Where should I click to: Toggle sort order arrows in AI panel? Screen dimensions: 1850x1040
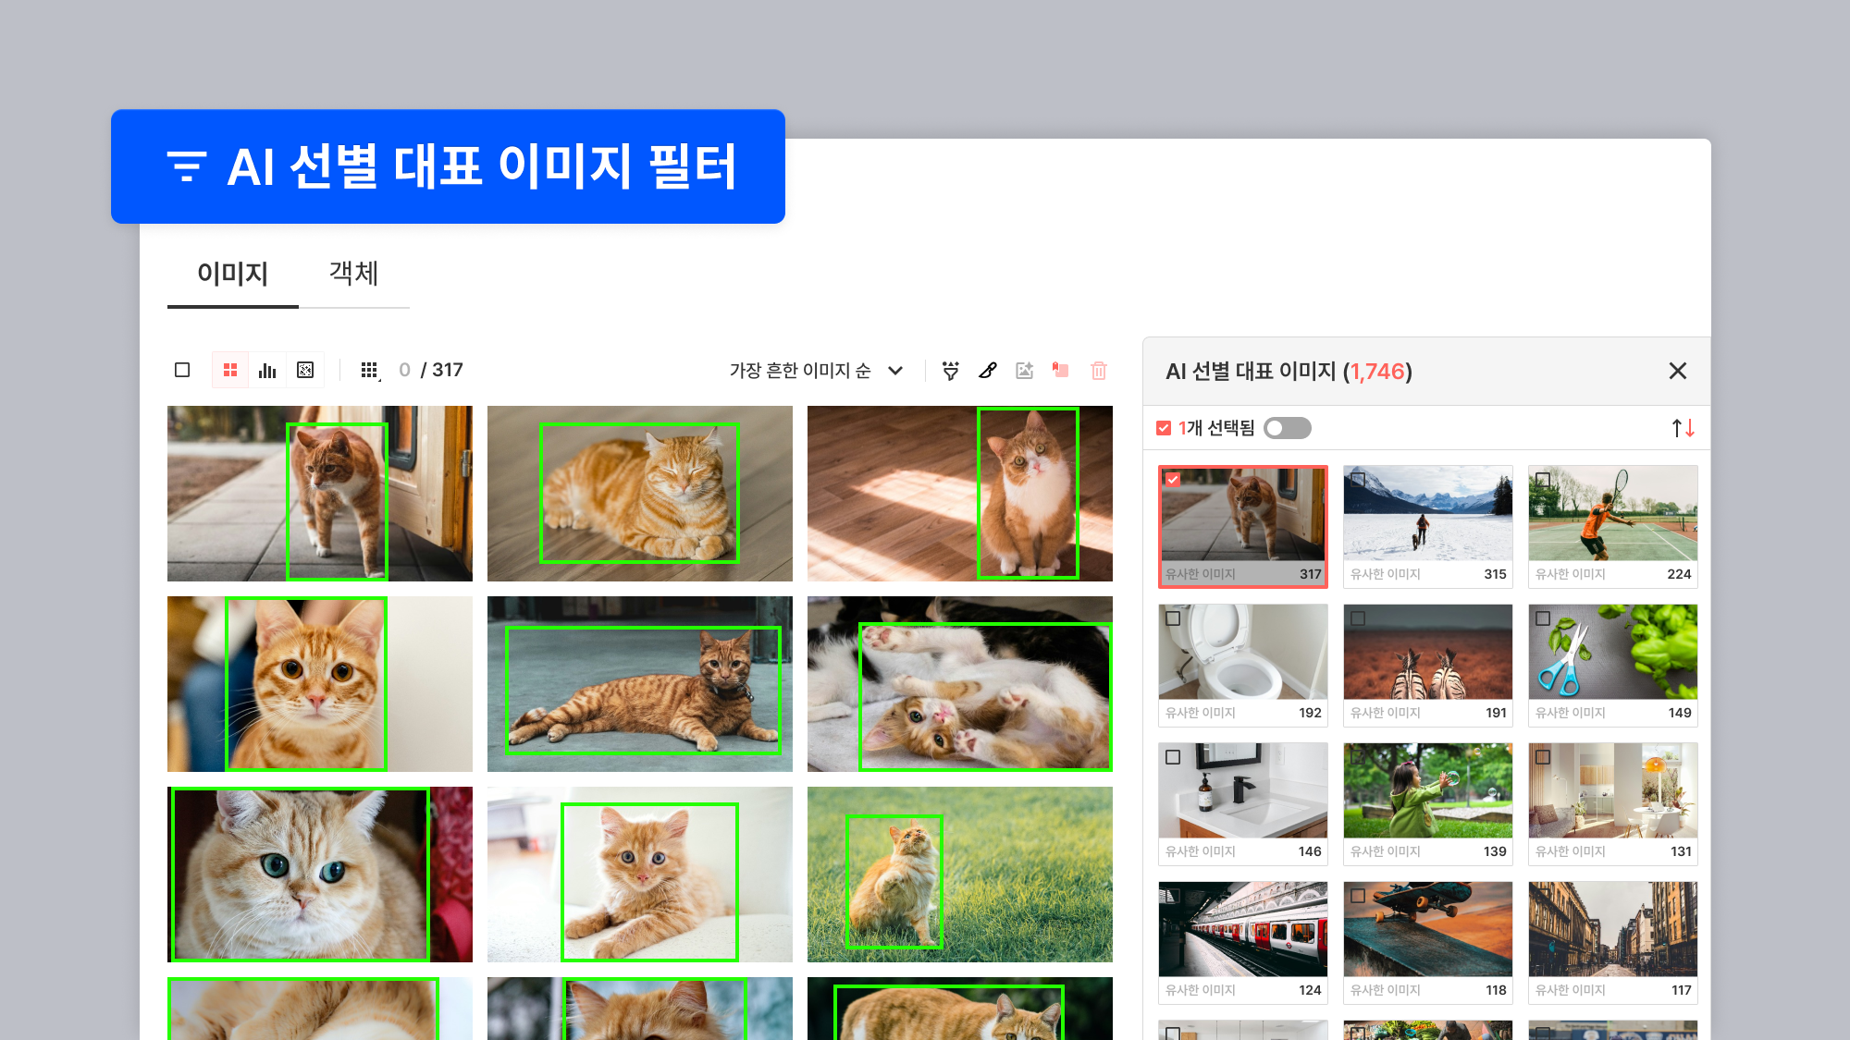click(1683, 428)
